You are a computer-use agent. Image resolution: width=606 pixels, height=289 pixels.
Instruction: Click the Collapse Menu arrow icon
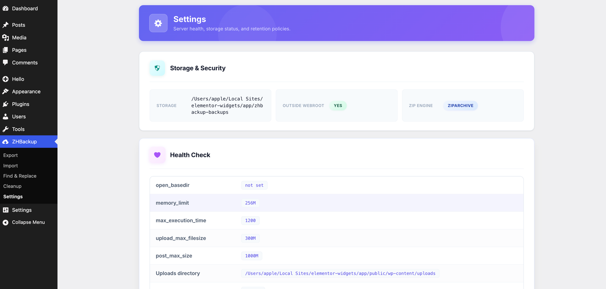click(x=6, y=222)
